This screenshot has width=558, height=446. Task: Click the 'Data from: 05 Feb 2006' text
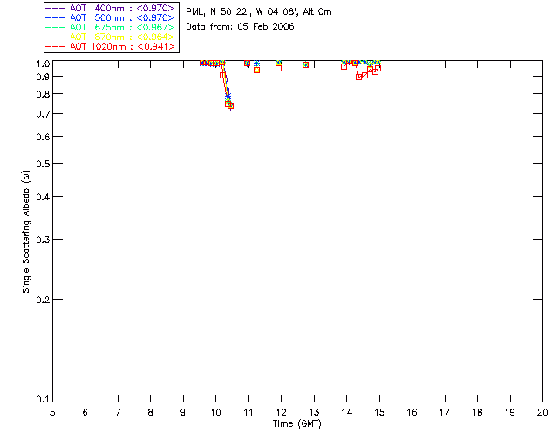241,27
